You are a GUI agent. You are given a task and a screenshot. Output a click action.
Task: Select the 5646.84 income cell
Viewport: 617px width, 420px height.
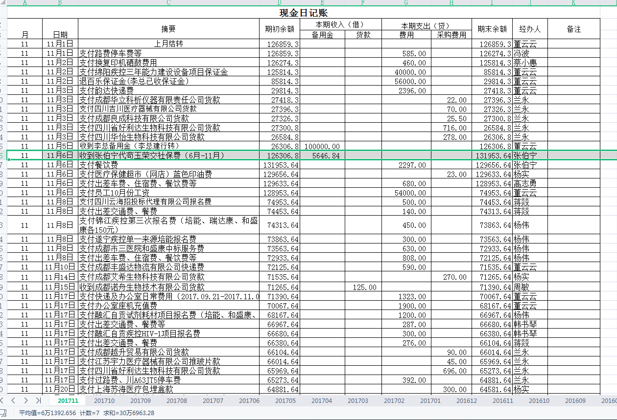[x=322, y=155]
